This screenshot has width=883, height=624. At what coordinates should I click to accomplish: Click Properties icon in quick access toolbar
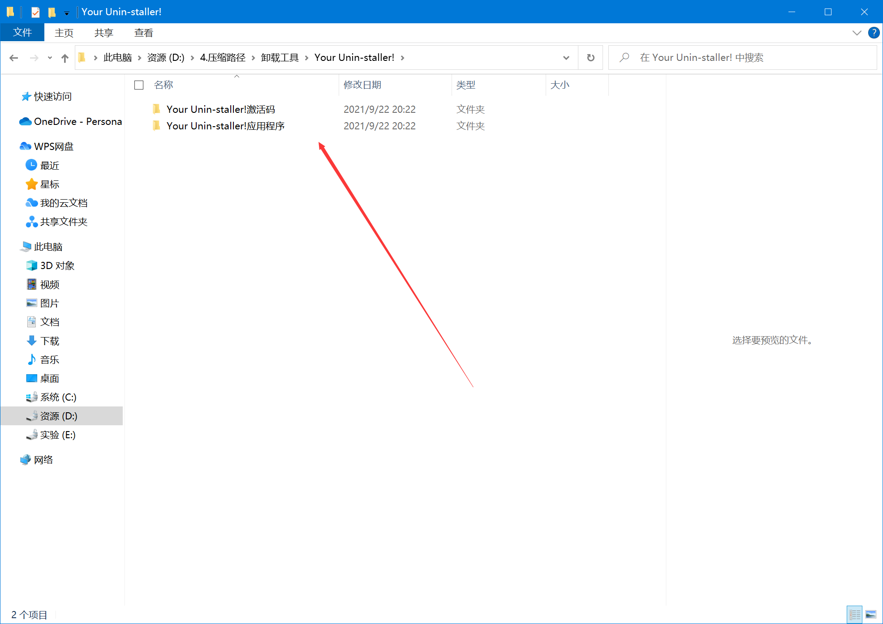point(35,12)
